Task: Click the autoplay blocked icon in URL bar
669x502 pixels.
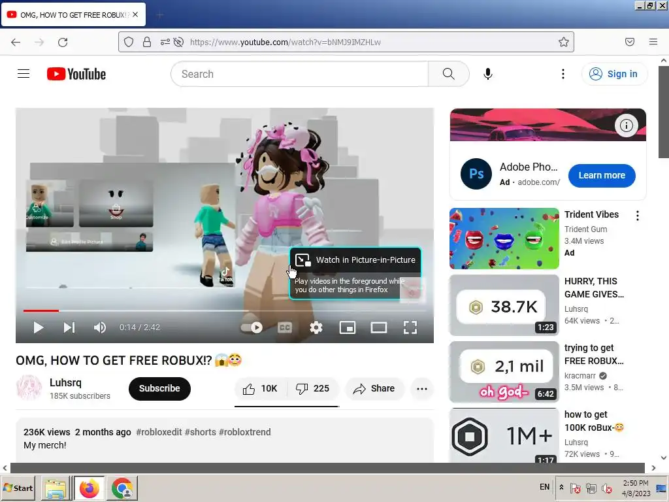Action: (x=179, y=42)
